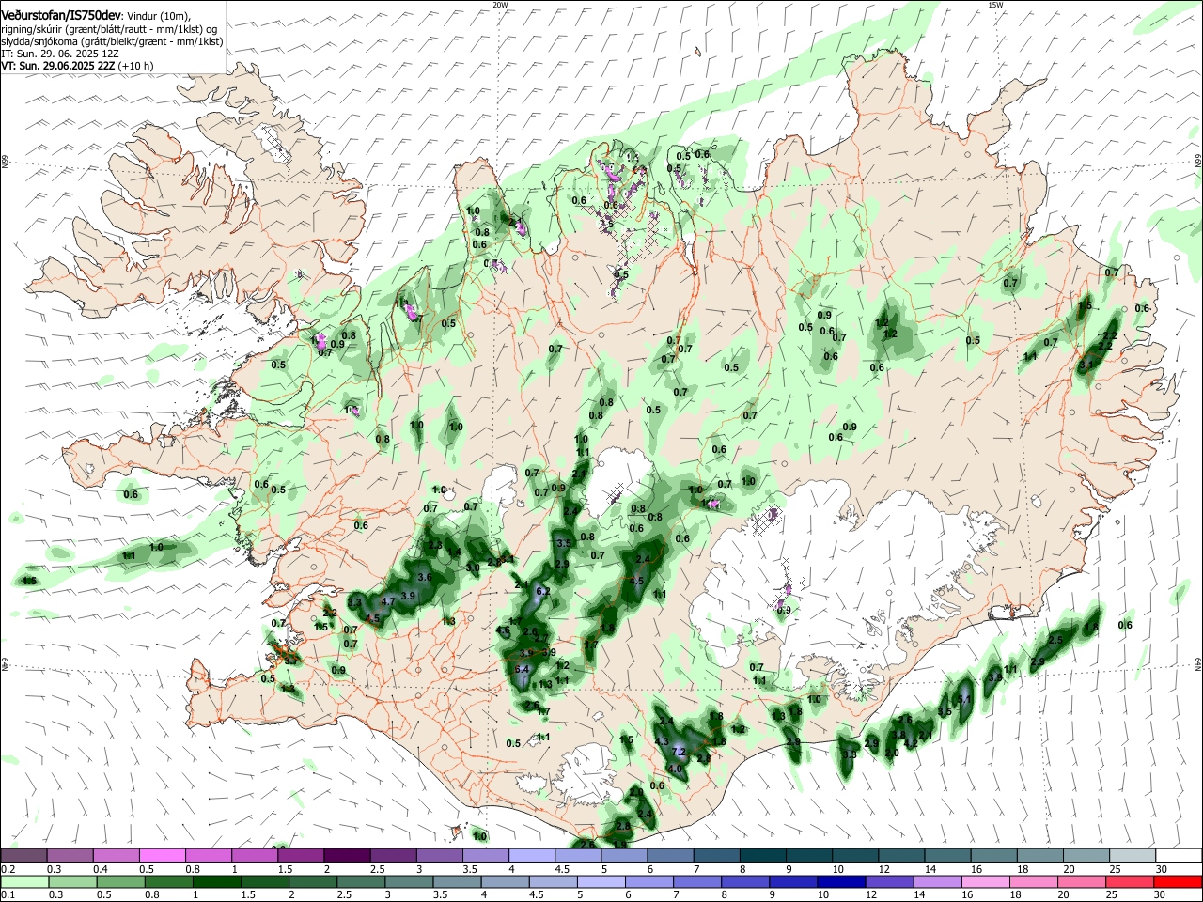Click the 6.4 precipitation value on map
Image resolution: width=1203 pixels, height=902 pixels.
pos(523,669)
